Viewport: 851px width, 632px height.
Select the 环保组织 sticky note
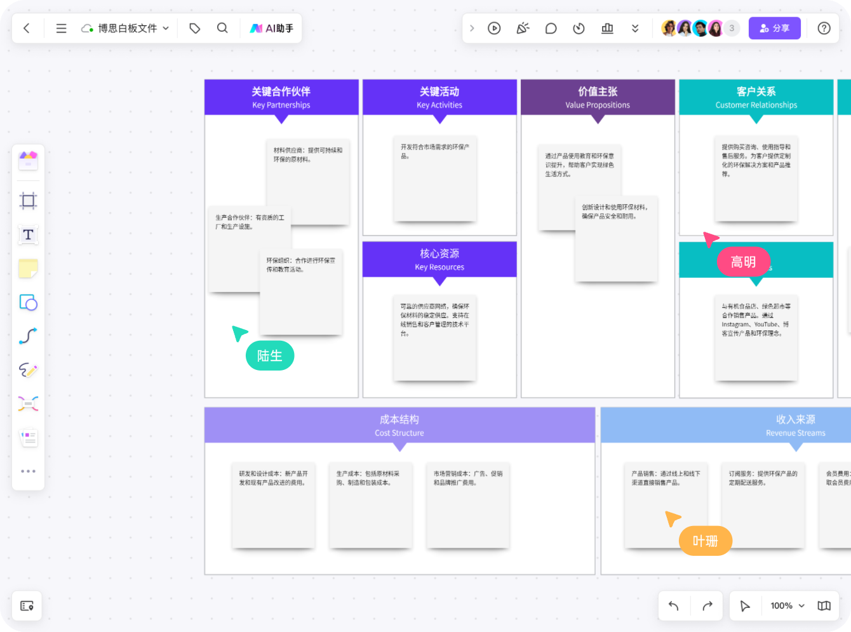tap(301, 292)
